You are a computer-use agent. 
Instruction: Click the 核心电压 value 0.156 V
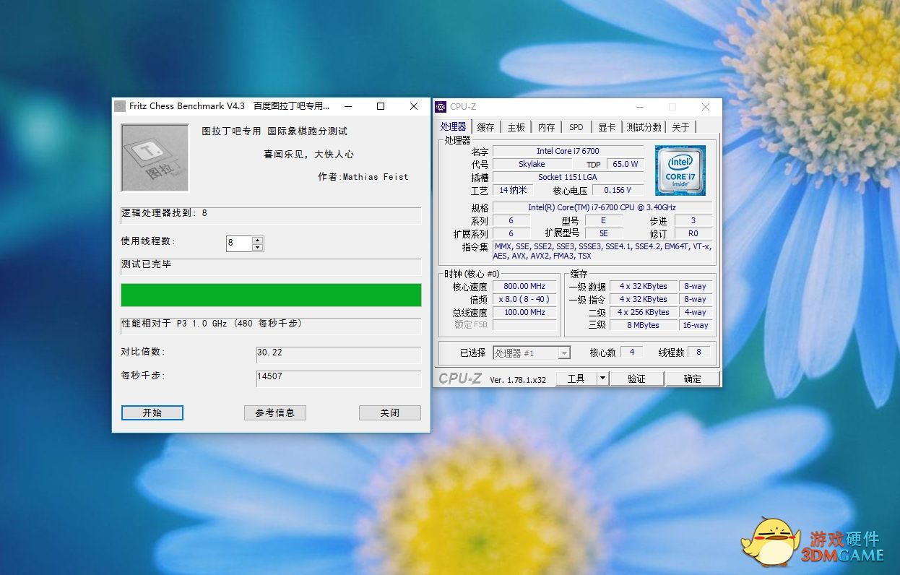click(618, 190)
